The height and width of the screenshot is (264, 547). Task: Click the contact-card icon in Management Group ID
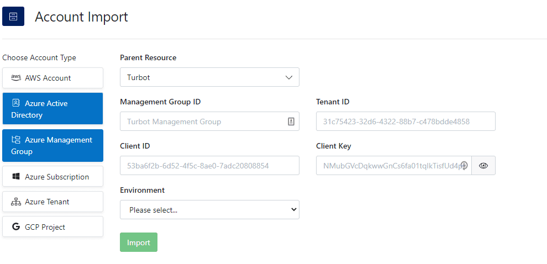click(291, 122)
